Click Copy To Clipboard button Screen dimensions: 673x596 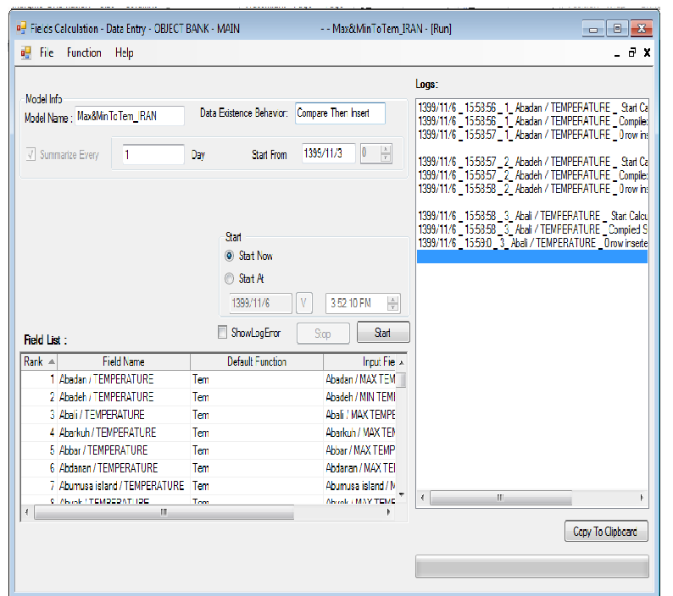605,532
